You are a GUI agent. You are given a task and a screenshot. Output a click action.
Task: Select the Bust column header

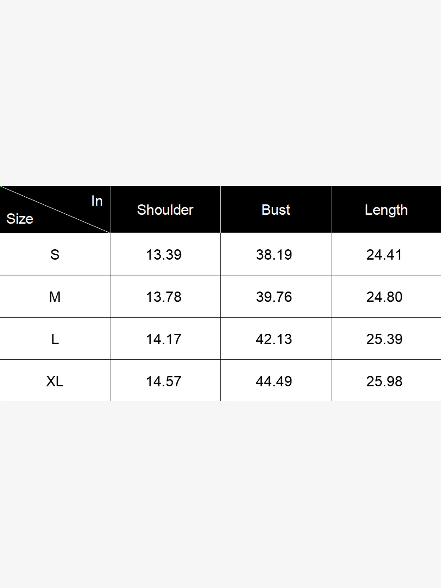coord(276,210)
